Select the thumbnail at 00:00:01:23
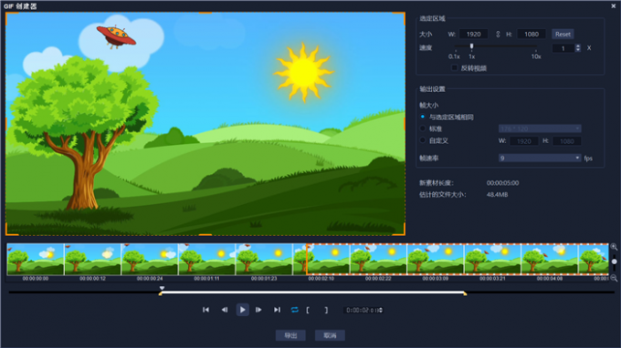 pyautogui.click(x=264, y=259)
